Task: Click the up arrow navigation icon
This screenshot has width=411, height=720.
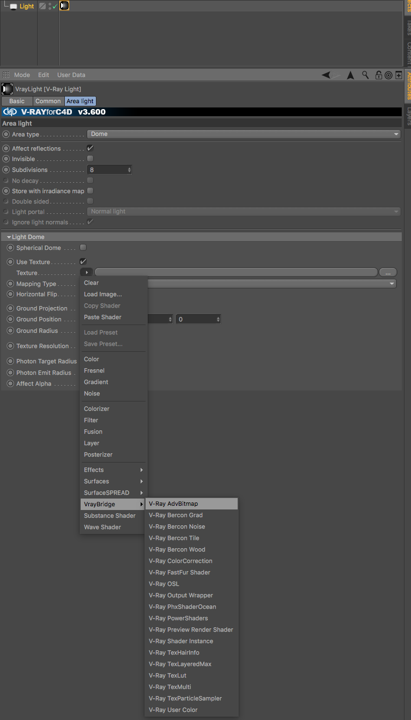Action: (x=350, y=75)
